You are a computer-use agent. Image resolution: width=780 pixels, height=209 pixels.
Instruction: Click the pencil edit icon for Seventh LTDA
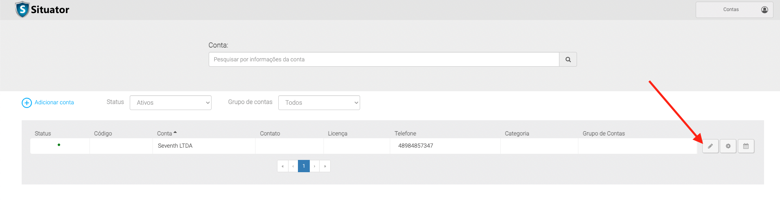click(x=710, y=146)
